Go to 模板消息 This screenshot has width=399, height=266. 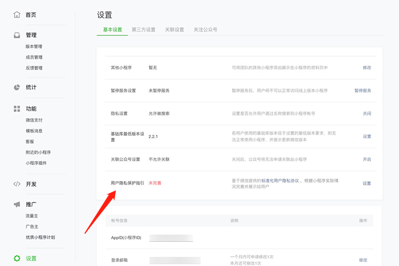click(x=34, y=131)
